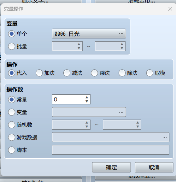
Task: Increase the random minimum value
Action: 87,123
